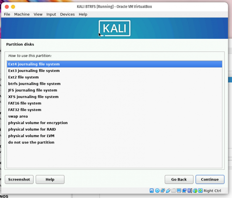The image size is (232, 198).
Task: Click the virtualization features V icon
Action: click(189, 190)
